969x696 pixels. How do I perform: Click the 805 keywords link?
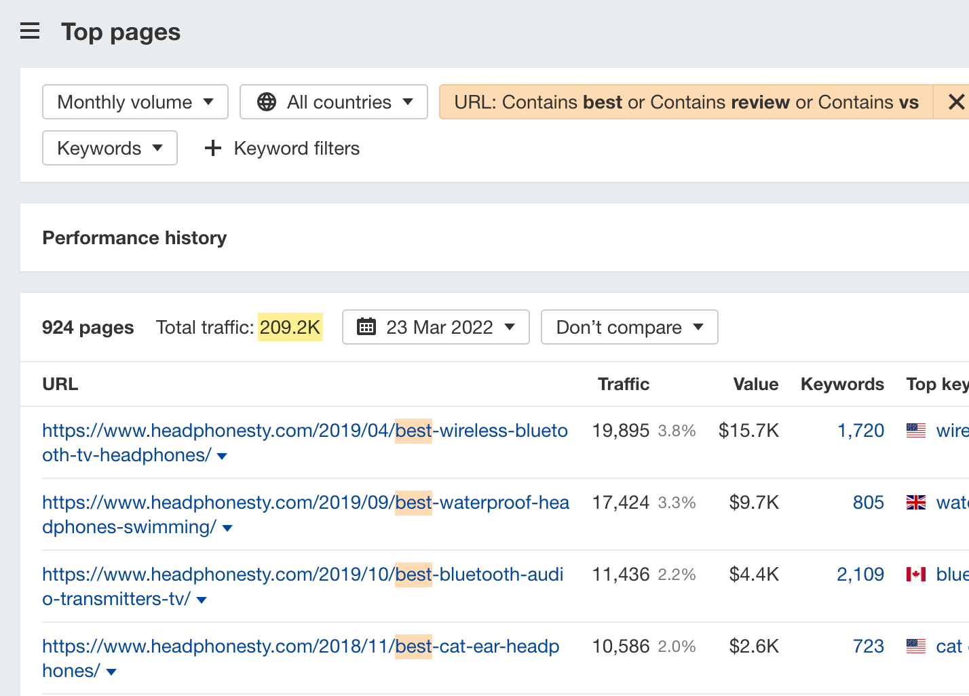[869, 502]
